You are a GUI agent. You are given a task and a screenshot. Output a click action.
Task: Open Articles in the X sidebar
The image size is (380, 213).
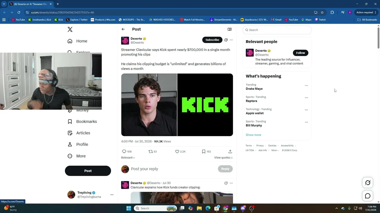[x=79, y=133]
